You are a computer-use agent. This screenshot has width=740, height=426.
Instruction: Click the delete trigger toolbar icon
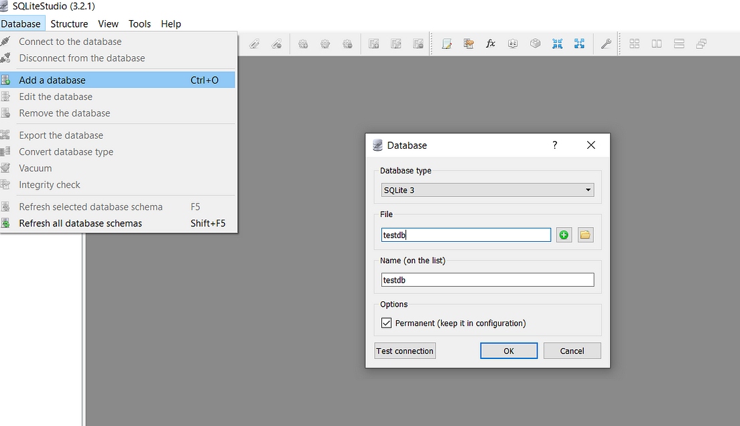347,44
